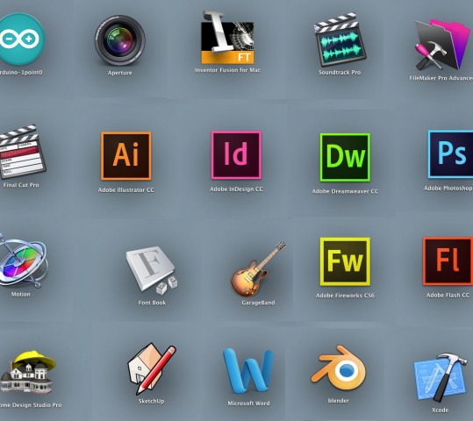Click the "GarageBand" label
Viewport: 473px width, 421px height.
(258, 303)
